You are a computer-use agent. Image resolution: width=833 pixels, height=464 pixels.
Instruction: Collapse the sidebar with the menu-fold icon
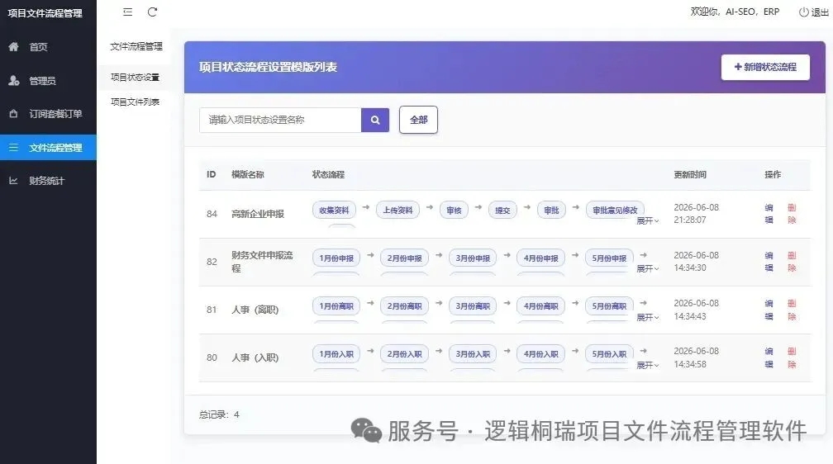point(127,12)
